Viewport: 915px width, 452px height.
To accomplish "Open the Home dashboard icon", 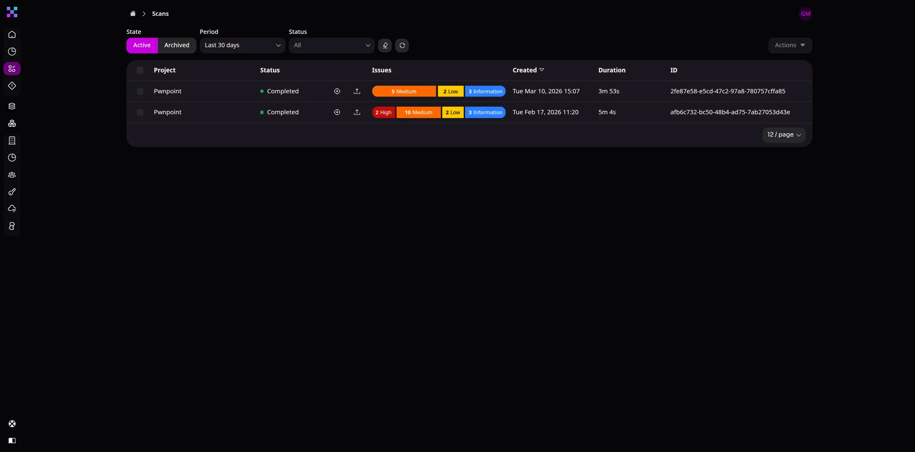I will coord(12,34).
